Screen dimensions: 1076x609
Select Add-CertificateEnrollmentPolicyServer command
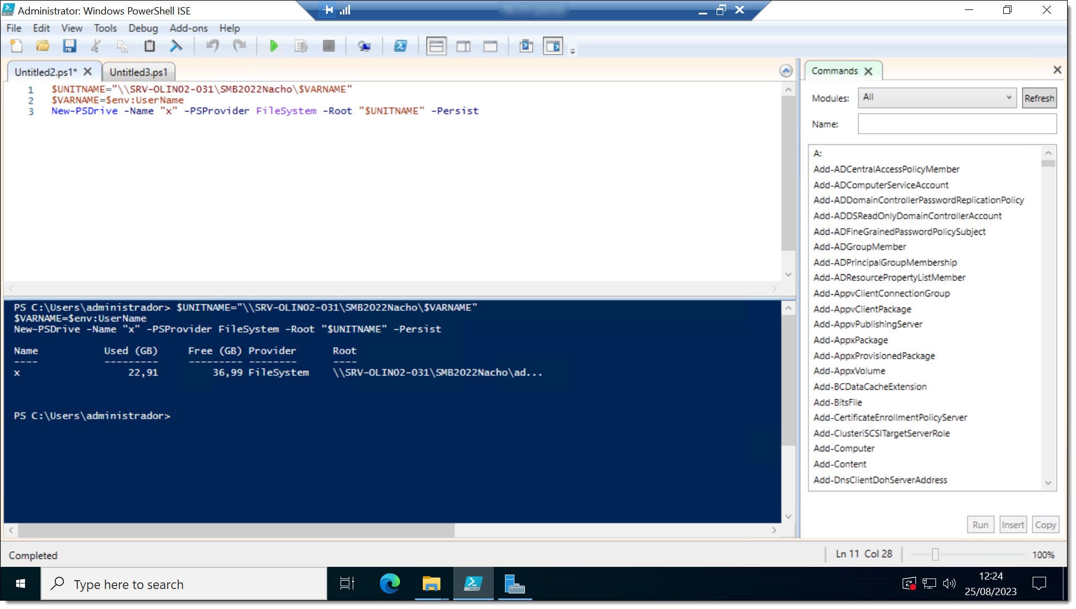(x=890, y=417)
